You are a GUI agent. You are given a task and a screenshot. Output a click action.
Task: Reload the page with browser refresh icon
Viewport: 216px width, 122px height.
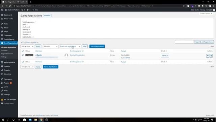tap(10, 6)
